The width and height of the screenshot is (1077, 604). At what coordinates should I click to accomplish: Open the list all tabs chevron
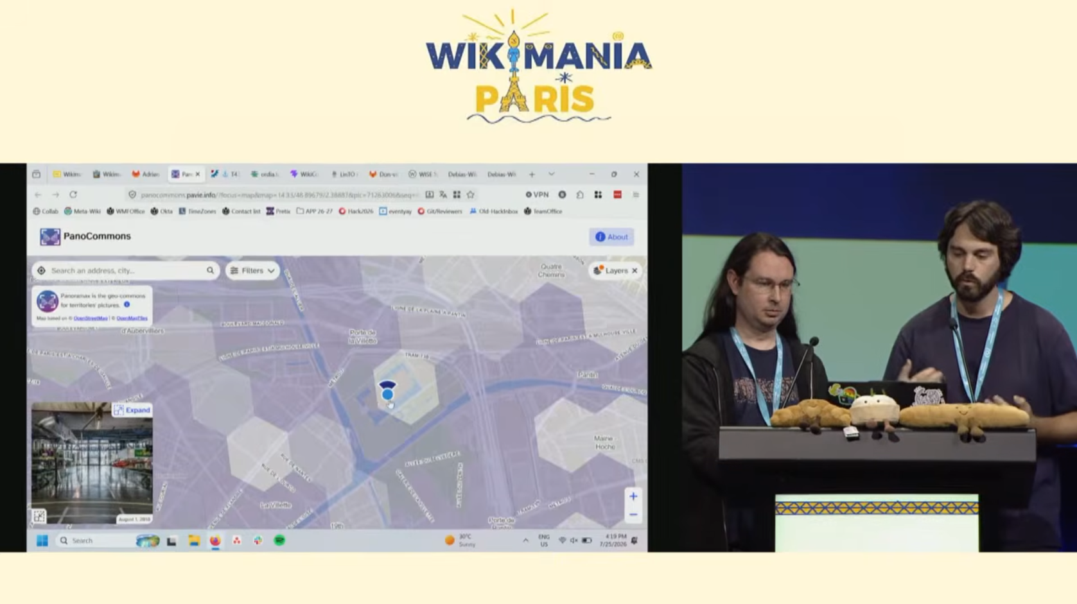tap(551, 174)
